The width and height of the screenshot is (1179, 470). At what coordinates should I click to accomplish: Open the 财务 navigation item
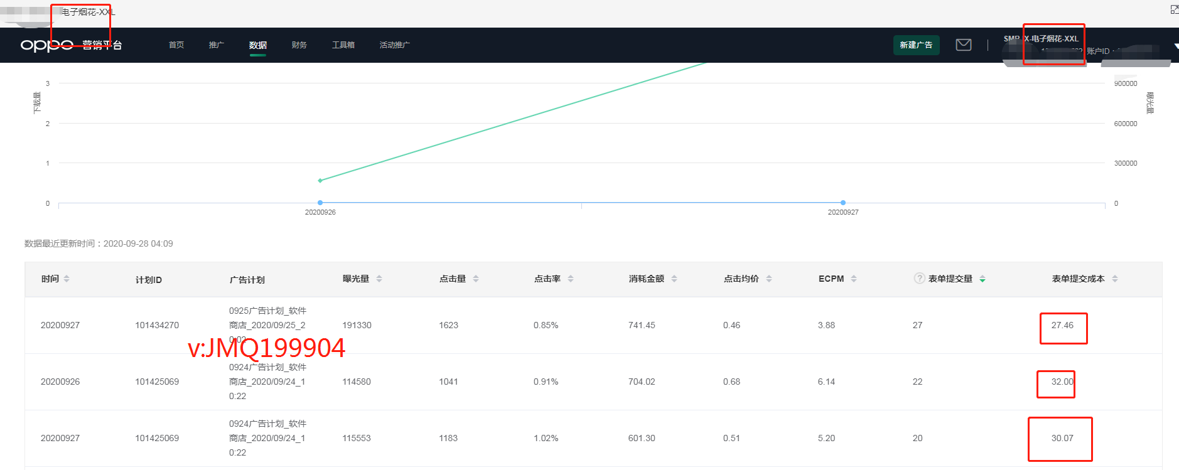[x=299, y=45]
